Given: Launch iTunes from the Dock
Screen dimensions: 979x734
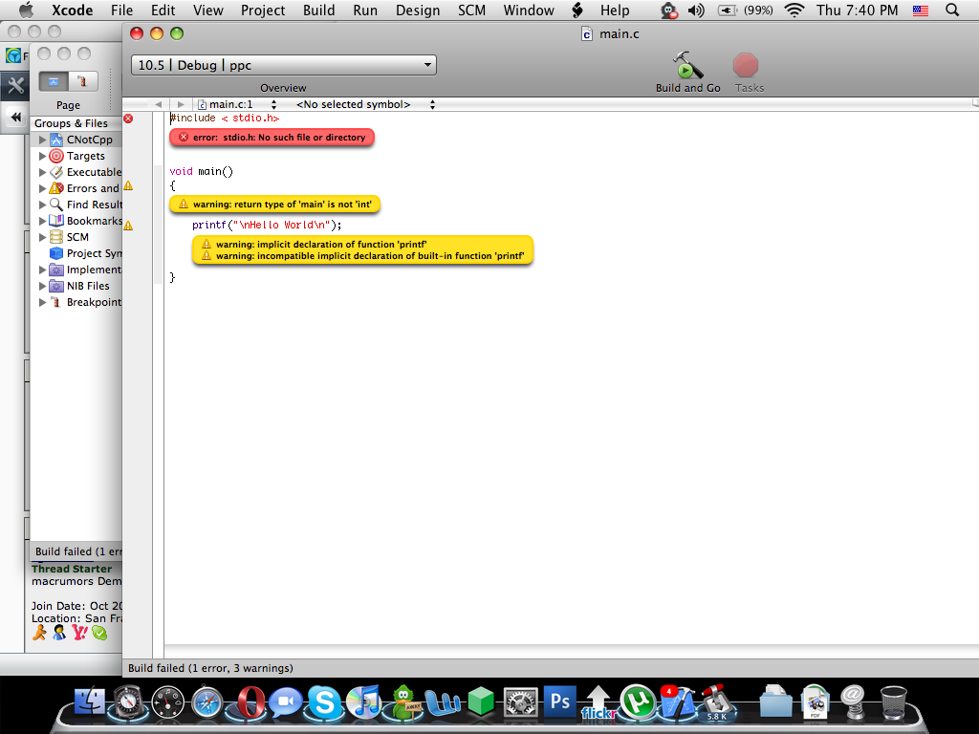Looking at the screenshot, I should point(363,702).
